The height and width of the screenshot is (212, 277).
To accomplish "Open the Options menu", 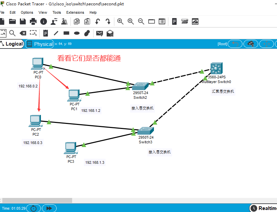I will 27,12.
